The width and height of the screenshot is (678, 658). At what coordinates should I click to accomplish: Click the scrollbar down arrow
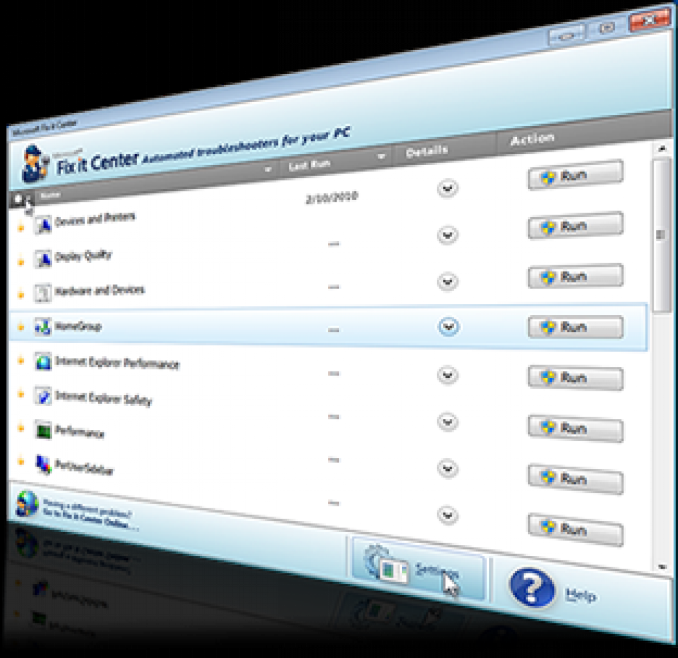coord(661,566)
